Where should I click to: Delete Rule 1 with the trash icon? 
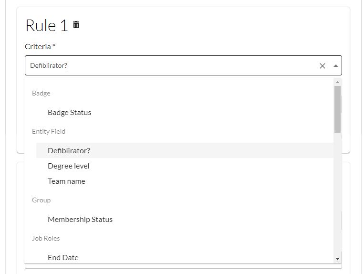pos(76,25)
